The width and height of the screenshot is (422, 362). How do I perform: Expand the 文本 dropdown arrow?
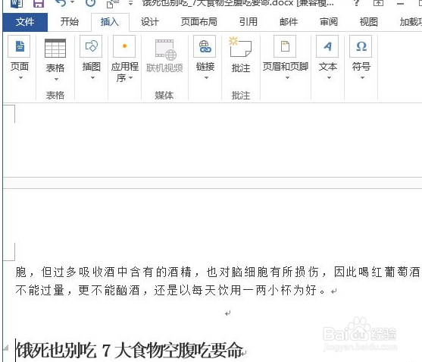[x=329, y=78]
